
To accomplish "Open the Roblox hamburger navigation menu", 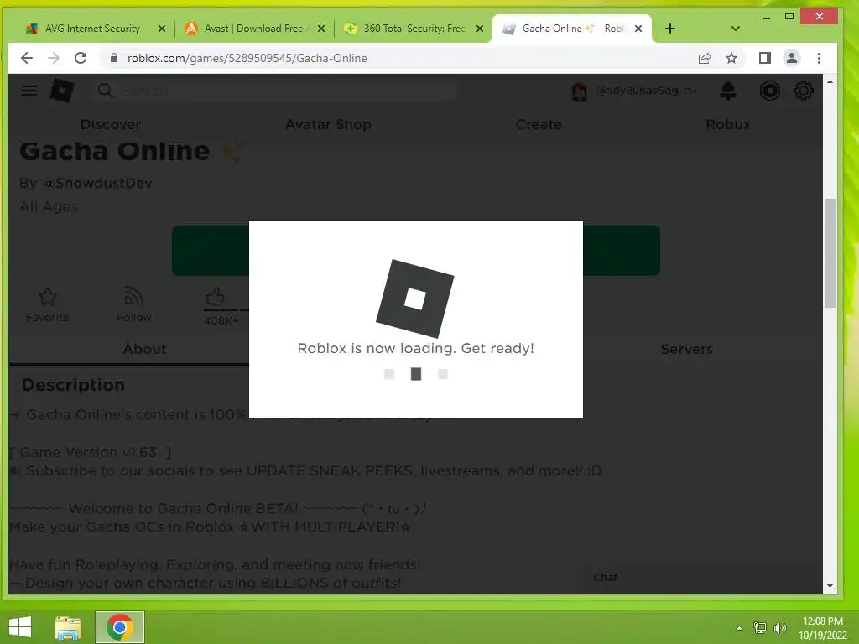I will (29, 91).
